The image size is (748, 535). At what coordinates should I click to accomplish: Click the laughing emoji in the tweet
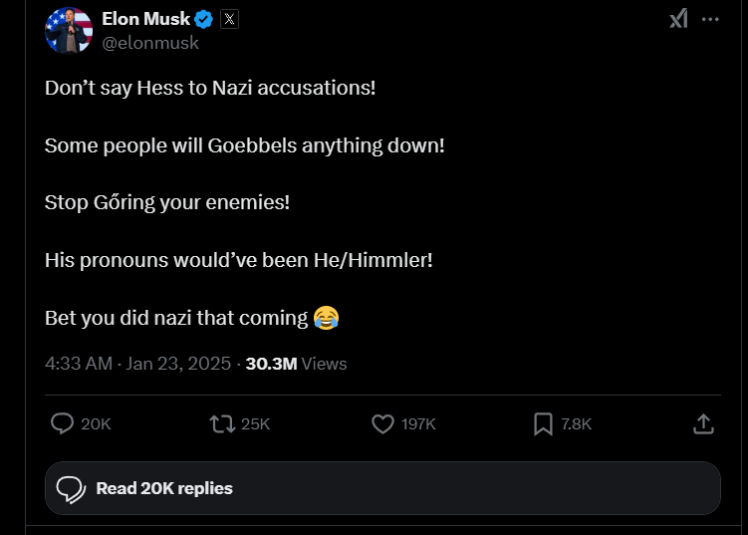click(326, 318)
